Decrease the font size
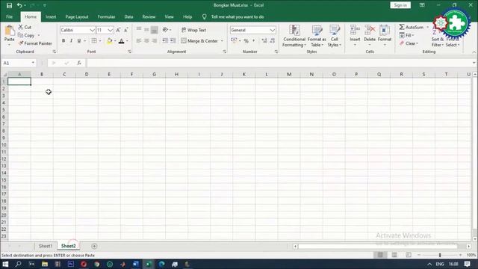The height and width of the screenshot is (269, 478). [125, 30]
